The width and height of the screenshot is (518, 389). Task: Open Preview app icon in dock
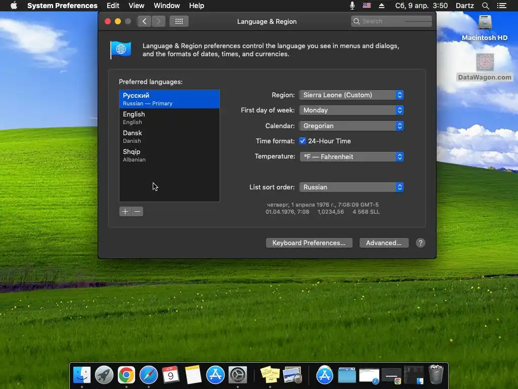tap(292, 375)
